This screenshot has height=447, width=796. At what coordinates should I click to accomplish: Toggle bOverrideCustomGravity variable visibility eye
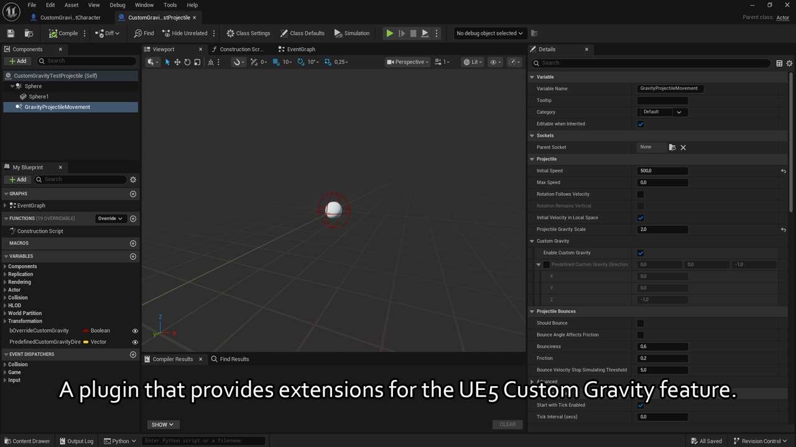(x=135, y=331)
